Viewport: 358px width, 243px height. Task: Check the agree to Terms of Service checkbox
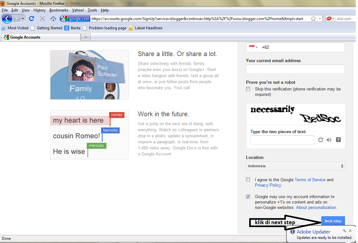pos(248,180)
